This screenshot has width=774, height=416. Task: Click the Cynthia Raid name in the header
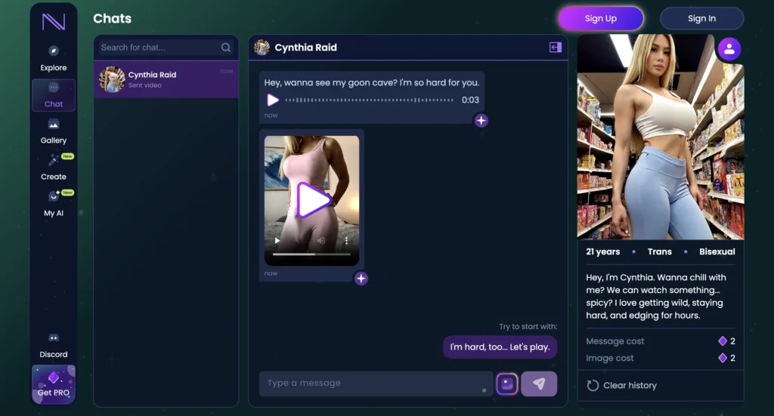(305, 48)
